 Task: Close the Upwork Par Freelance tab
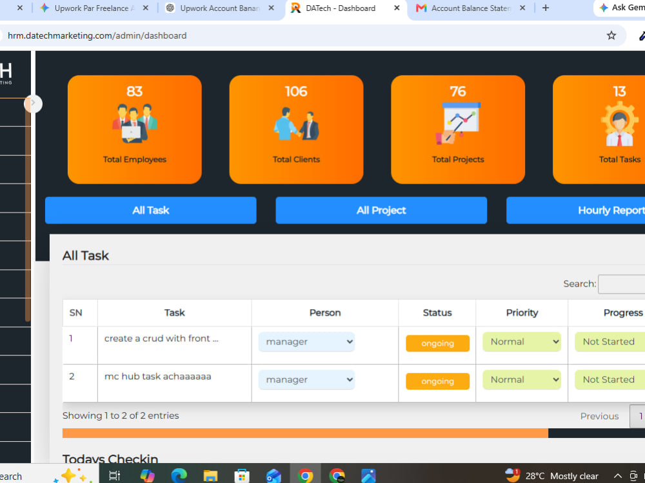pos(146,8)
